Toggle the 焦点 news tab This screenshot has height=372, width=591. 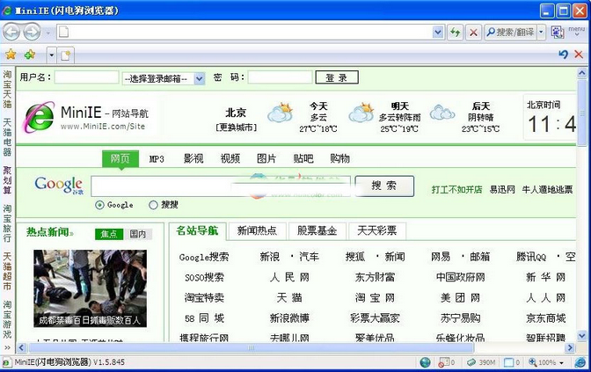point(109,234)
